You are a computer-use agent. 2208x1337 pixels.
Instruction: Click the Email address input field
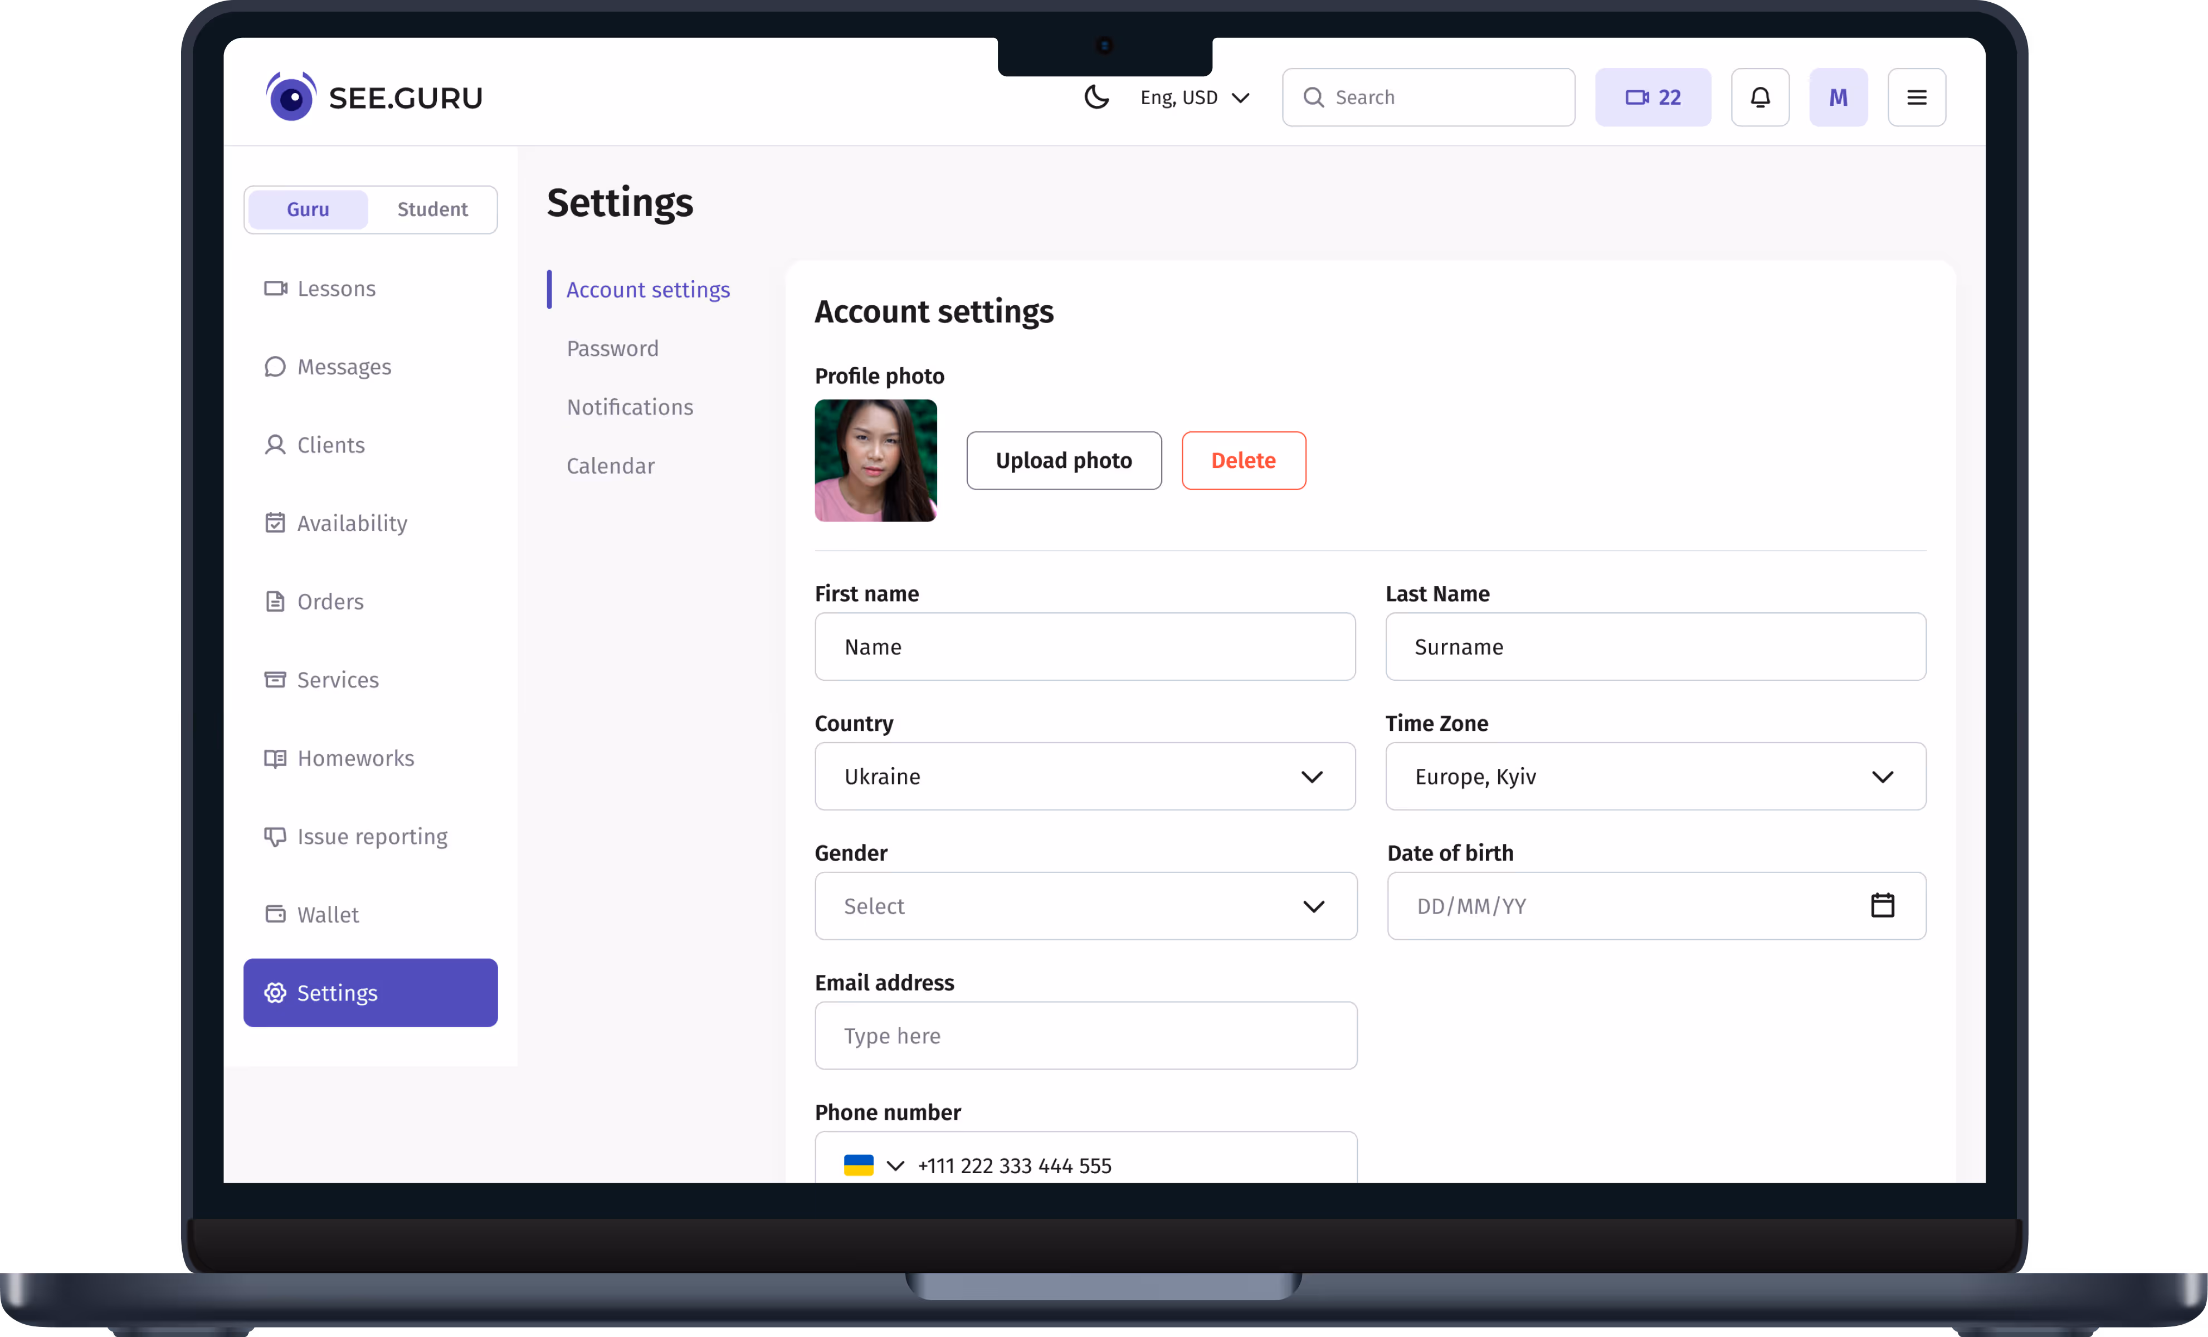pyautogui.click(x=1084, y=1035)
